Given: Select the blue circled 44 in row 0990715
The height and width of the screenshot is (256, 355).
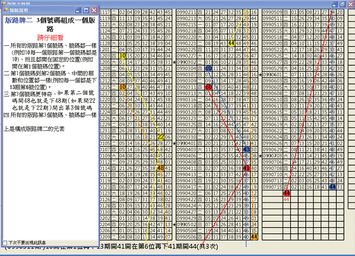Looking at the screenshot, I should pyautogui.click(x=332, y=187).
